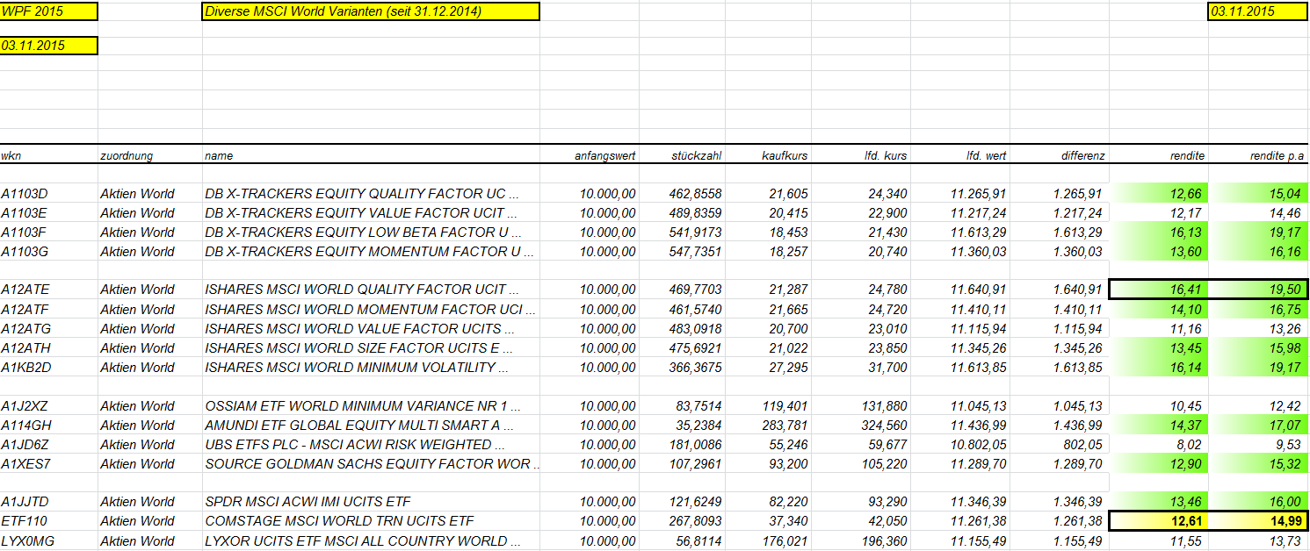Screen dimensions: 1310x551
Task: Select WKN cell A1103D
Action: [x=49, y=193]
